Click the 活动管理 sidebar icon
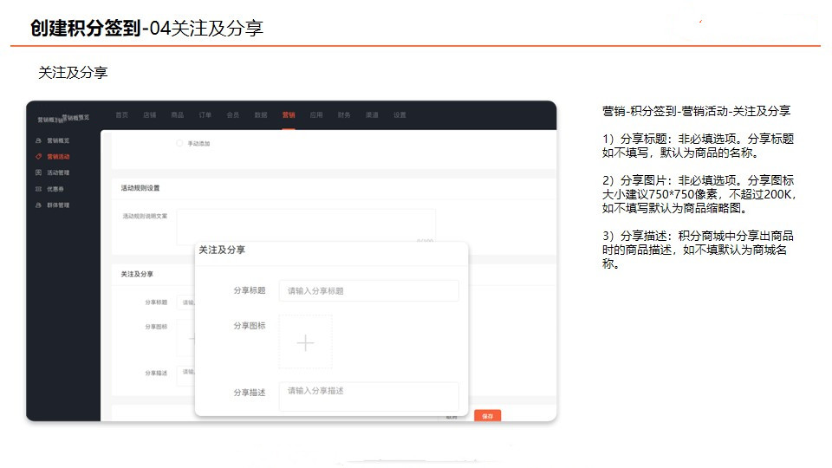832x468 pixels. point(38,172)
